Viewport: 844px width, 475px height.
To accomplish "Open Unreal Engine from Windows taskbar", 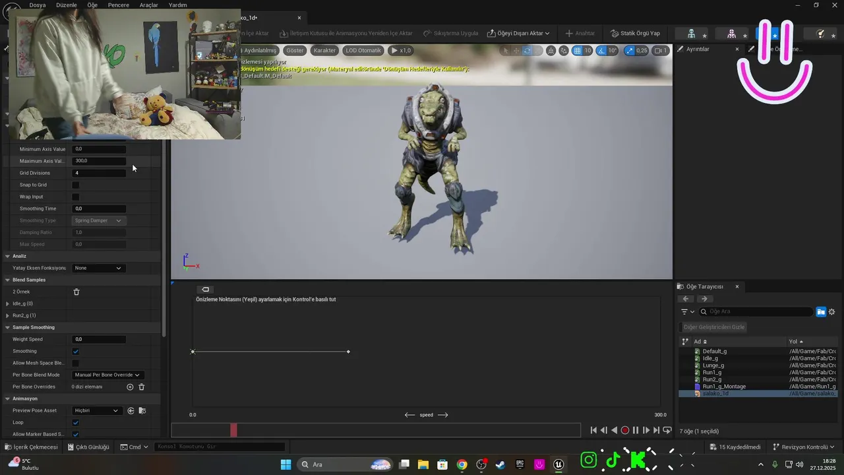I will click(x=559, y=464).
